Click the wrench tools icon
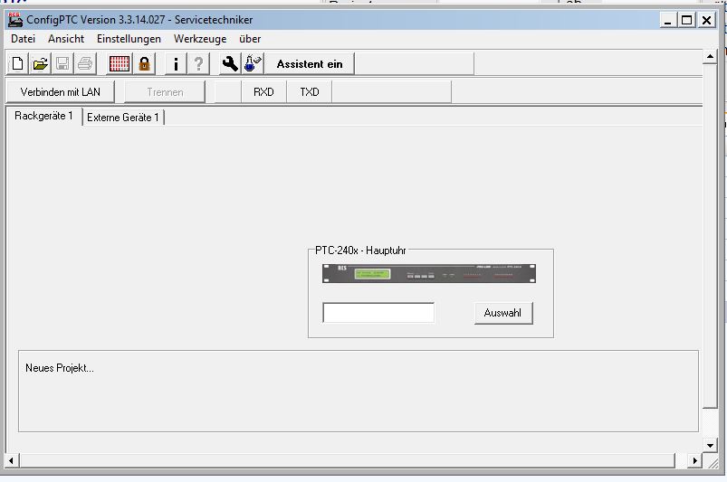 [x=230, y=64]
